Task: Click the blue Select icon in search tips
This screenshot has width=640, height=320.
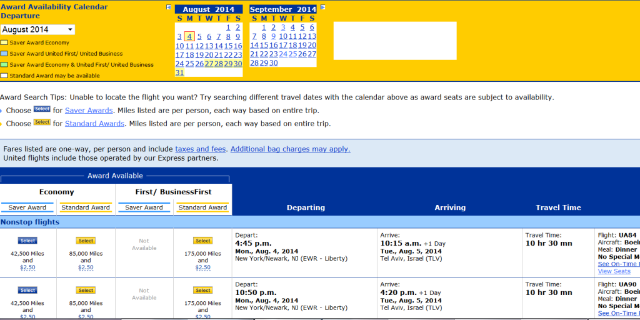Action: (42, 109)
